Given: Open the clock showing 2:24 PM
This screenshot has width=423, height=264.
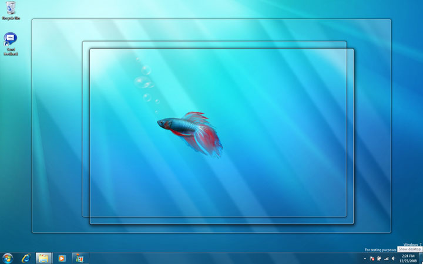Looking at the screenshot, I should (408, 259).
